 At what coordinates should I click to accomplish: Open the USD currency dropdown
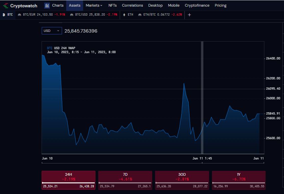pos(52,31)
